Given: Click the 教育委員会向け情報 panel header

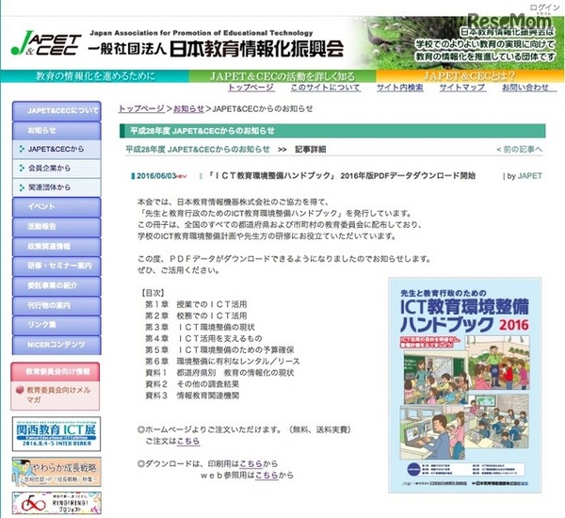Looking at the screenshot, I should pyautogui.click(x=56, y=371).
